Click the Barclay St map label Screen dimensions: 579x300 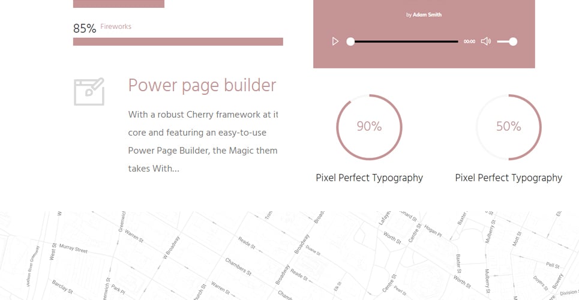tap(62, 287)
